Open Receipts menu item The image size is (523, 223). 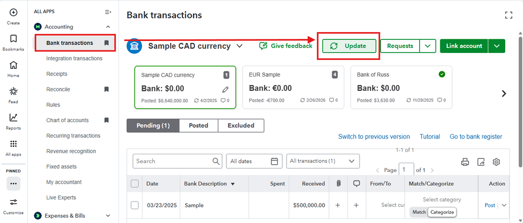click(57, 74)
